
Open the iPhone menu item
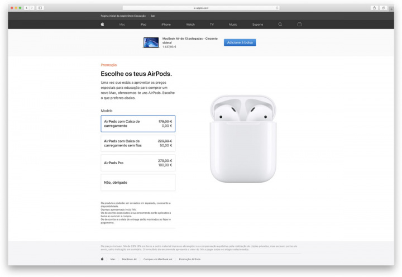coord(166,25)
